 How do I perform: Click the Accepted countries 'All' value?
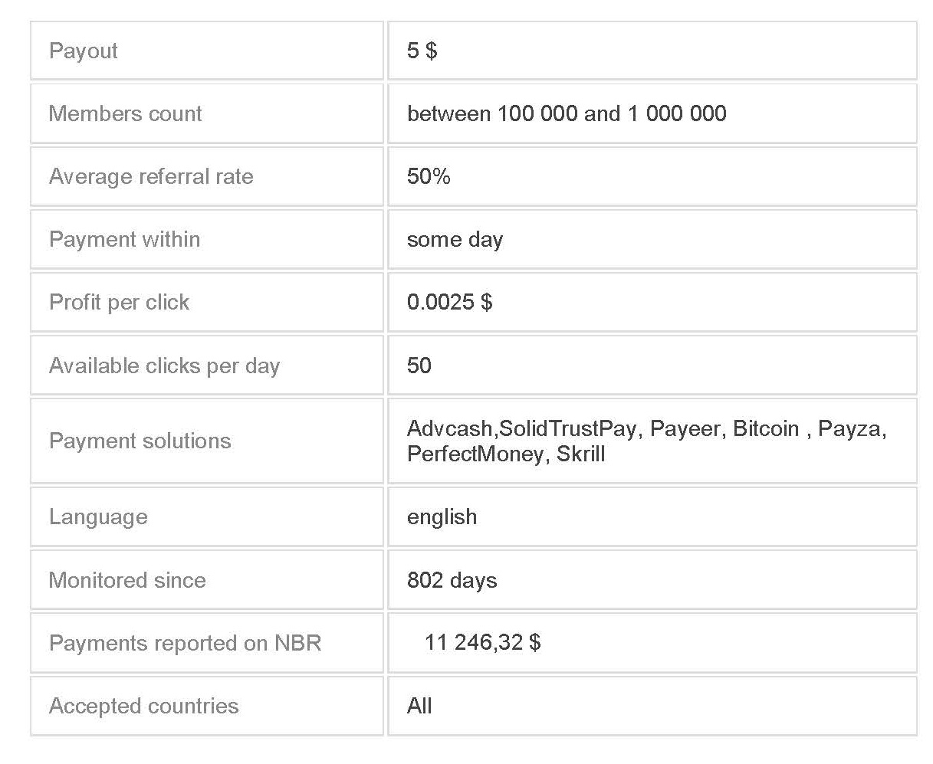click(x=419, y=706)
